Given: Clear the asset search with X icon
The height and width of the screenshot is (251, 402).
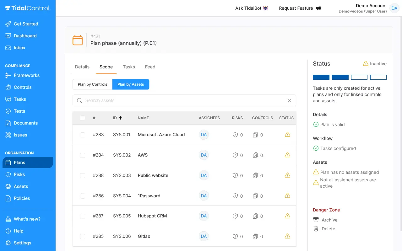Looking at the screenshot, I should [x=289, y=100].
